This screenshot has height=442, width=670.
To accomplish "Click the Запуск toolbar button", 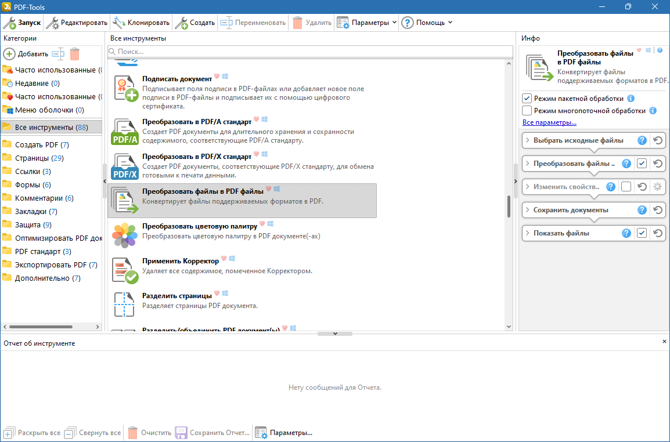I will (22, 23).
